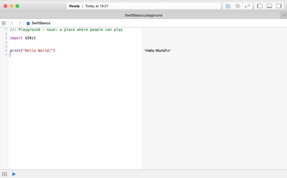Close the window with red button
Screen dimensions: 287x178
(x=5, y=6)
